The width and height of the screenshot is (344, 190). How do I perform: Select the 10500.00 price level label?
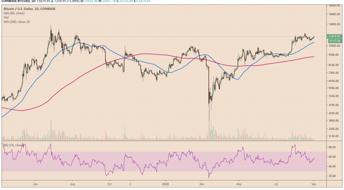tap(334, 46)
